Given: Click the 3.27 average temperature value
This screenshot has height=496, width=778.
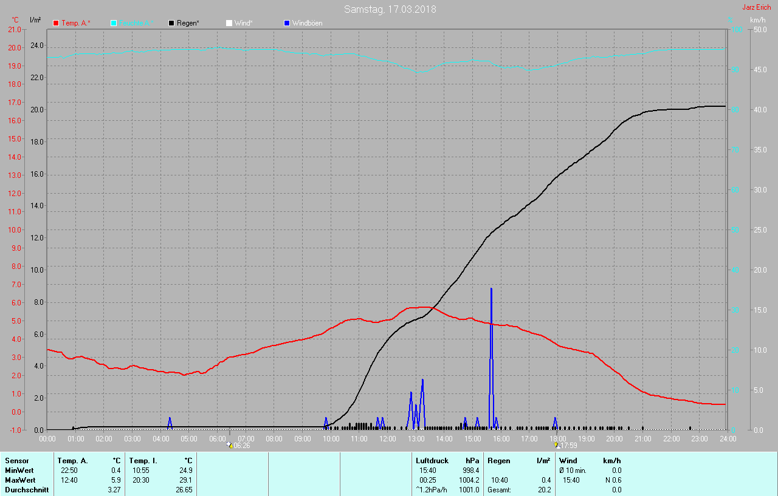Looking at the screenshot, I should coord(114,490).
